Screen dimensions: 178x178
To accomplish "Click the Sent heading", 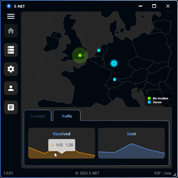I will coord(131,134).
